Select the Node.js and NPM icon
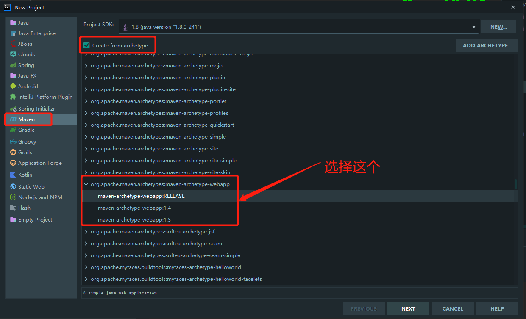The width and height of the screenshot is (526, 319). [x=13, y=197]
